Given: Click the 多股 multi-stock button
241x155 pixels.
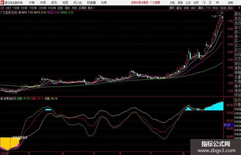Looking at the screenshot, I should 186,8.
